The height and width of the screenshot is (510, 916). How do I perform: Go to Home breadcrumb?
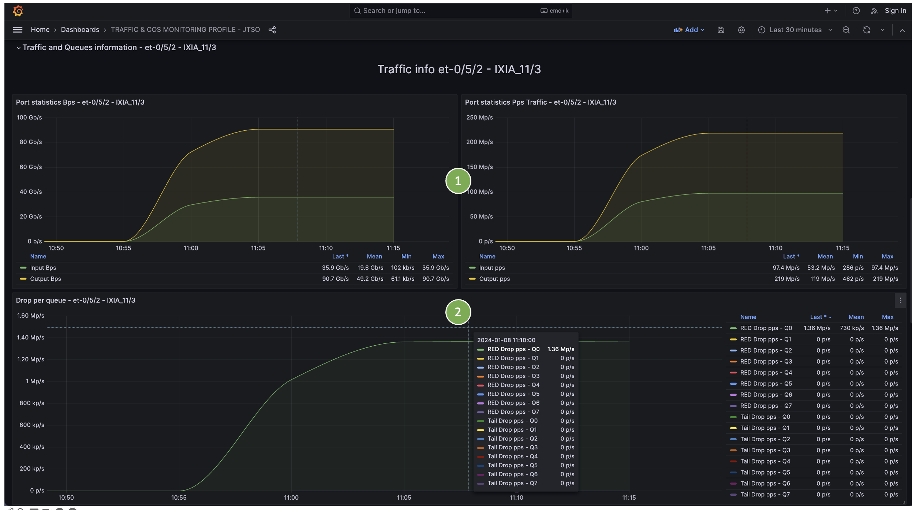(40, 30)
